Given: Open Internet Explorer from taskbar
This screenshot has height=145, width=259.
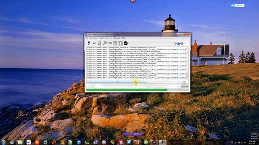Looking at the screenshot, I should 12,142.
